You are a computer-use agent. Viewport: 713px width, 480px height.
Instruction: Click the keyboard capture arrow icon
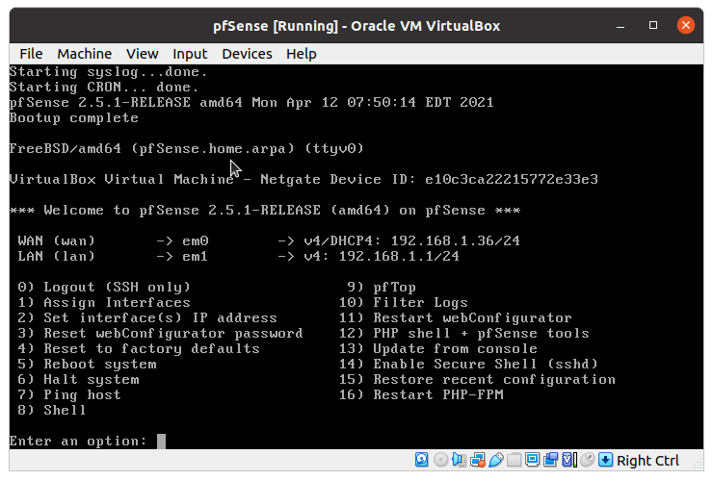pyautogui.click(x=605, y=460)
